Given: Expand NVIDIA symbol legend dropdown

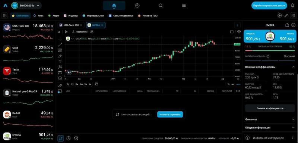Looking at the screenshot, I should [72, 38].
